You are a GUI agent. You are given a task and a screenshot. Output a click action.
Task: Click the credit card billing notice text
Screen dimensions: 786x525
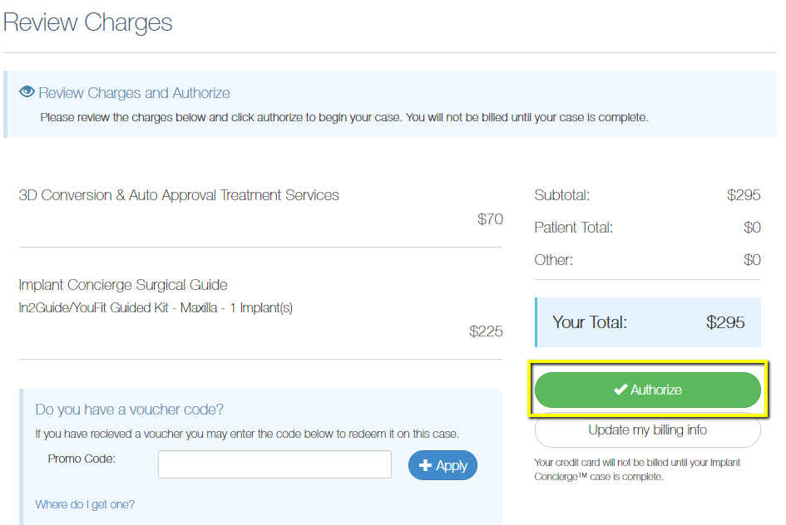pyautogui.click(x=636, y=469)
